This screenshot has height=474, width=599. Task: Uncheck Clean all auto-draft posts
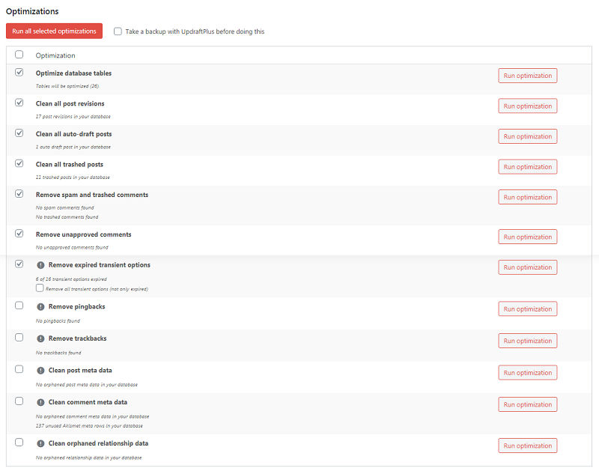(x=19, y=133)
